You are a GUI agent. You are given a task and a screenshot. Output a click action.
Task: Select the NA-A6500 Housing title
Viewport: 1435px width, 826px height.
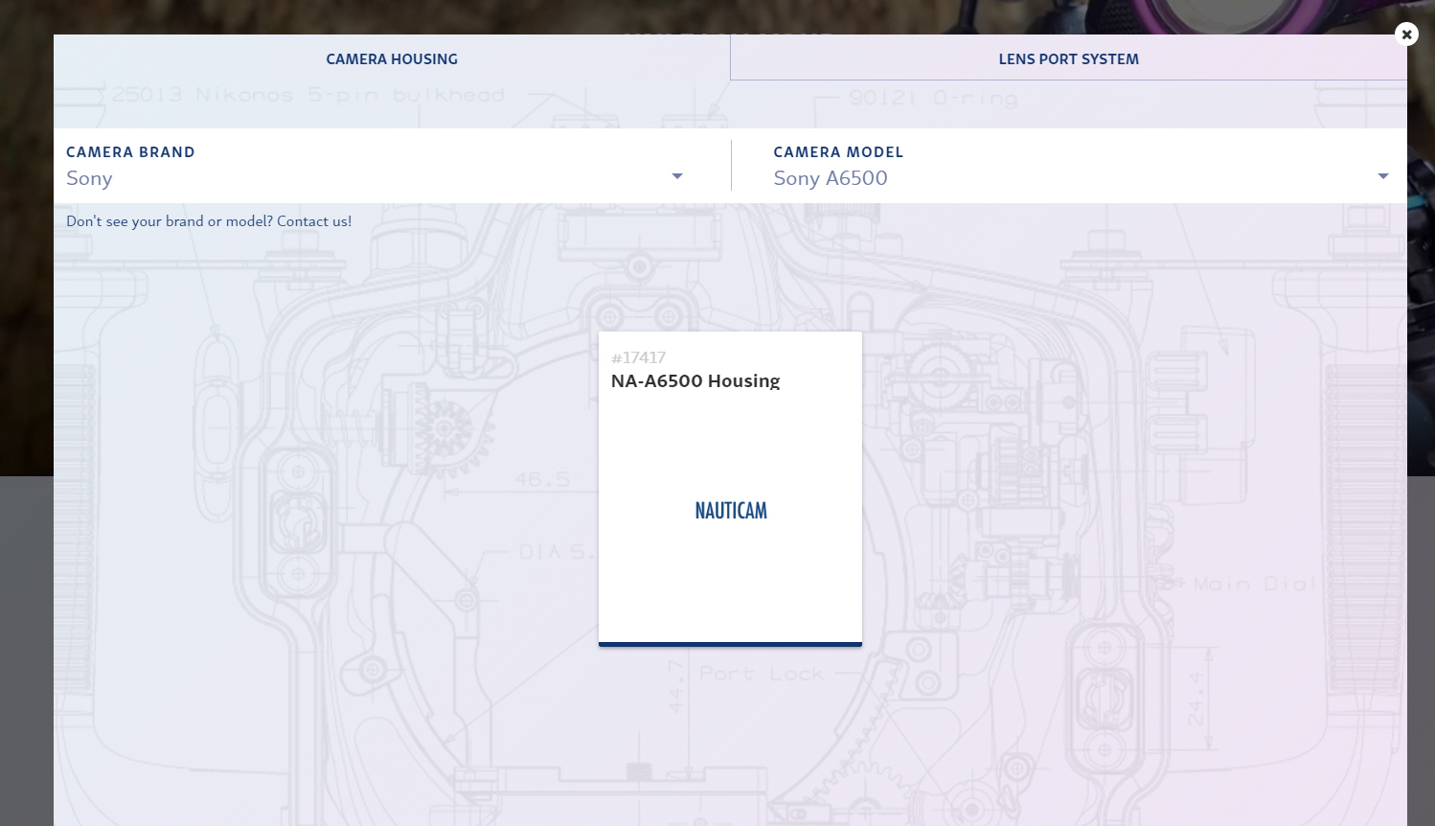pyautogui.click(x=695, y=381)
